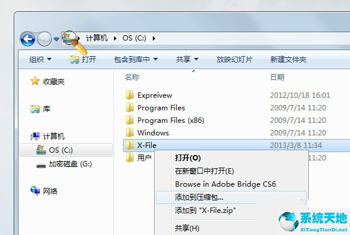Select the 用户 folder name
Screen dimensions: 350x235
click(144, 158)
